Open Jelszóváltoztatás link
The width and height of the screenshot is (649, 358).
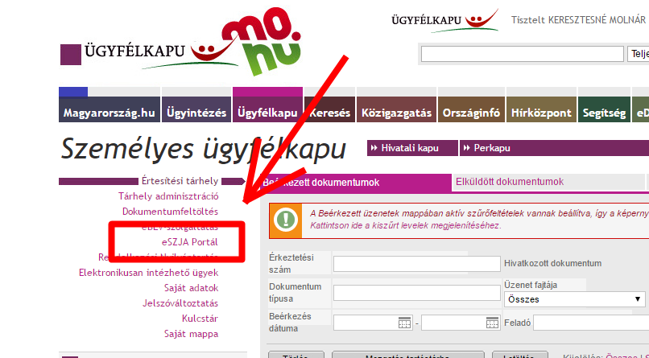pos(180,303)
